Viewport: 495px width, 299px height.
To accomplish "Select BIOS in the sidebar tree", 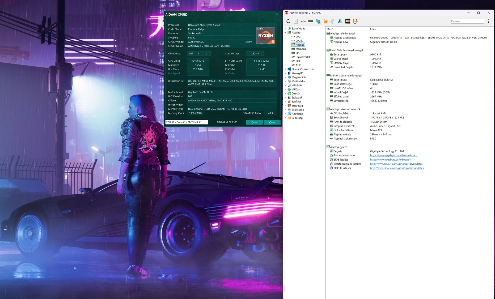I will [298, 61].
